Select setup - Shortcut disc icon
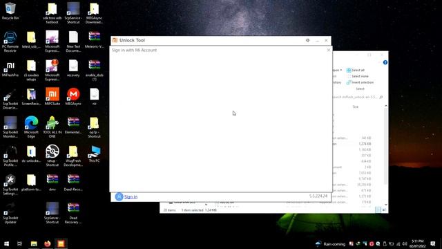The image size is (442, 249). point(52,156)
